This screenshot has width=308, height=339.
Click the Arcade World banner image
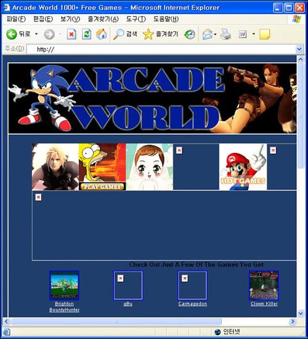click(152, 98)
